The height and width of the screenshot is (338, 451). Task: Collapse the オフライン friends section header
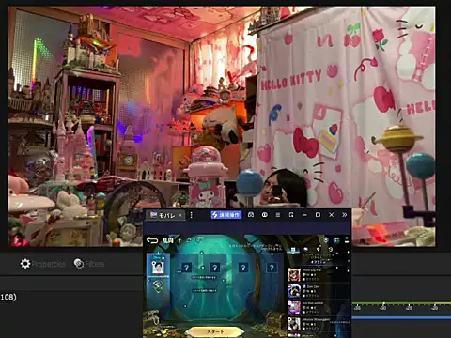318,261
